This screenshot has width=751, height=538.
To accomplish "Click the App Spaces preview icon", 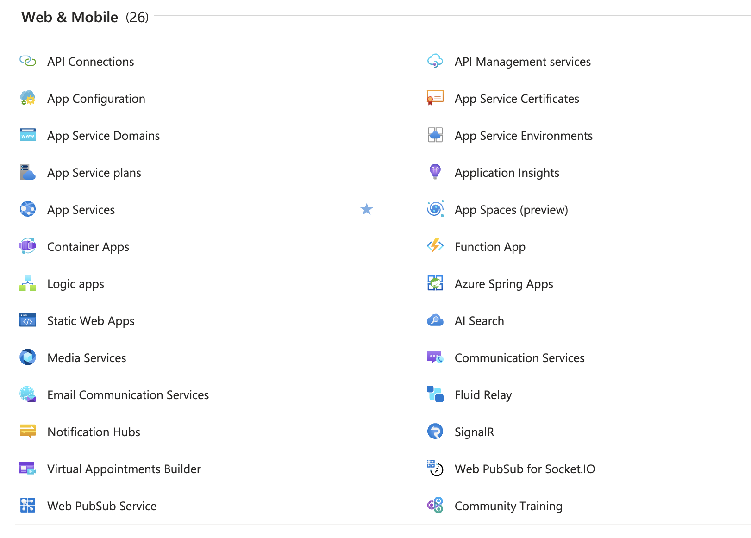I will tap(435, 209).
